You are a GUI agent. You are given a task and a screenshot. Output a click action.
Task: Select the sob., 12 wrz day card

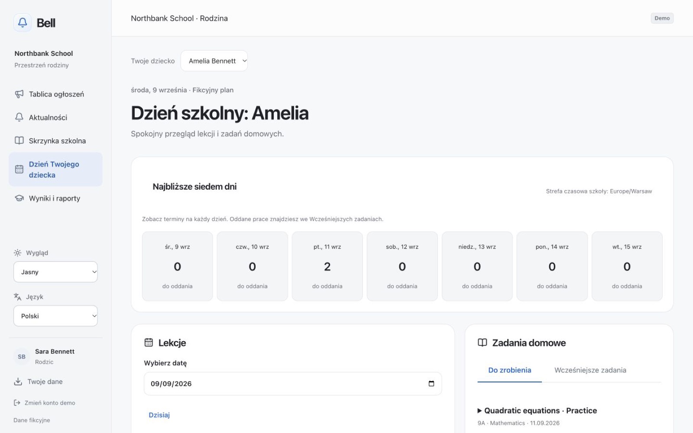(402, 266)
